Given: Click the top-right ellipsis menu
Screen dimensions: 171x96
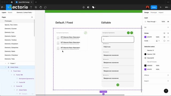Looking at the screenshot, I should click(x=168, y=2).
